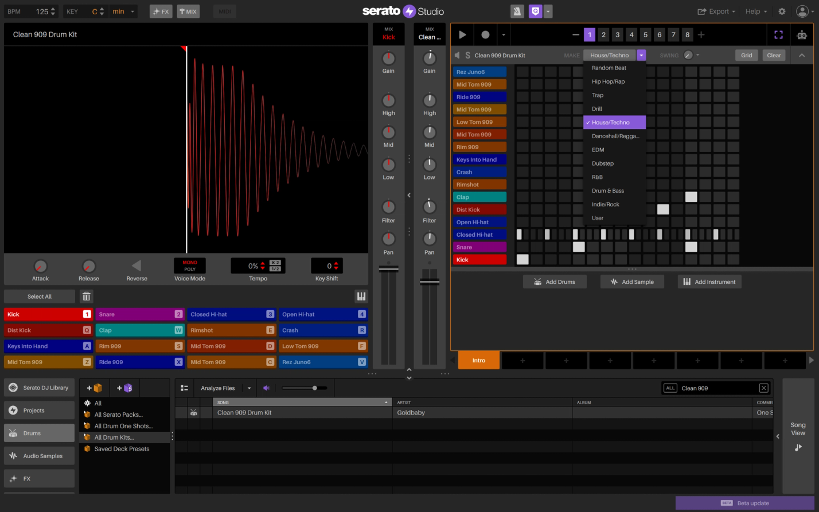Open the Export dropdown
Screen dimensions: 819x512
click(x=716, y=11)
